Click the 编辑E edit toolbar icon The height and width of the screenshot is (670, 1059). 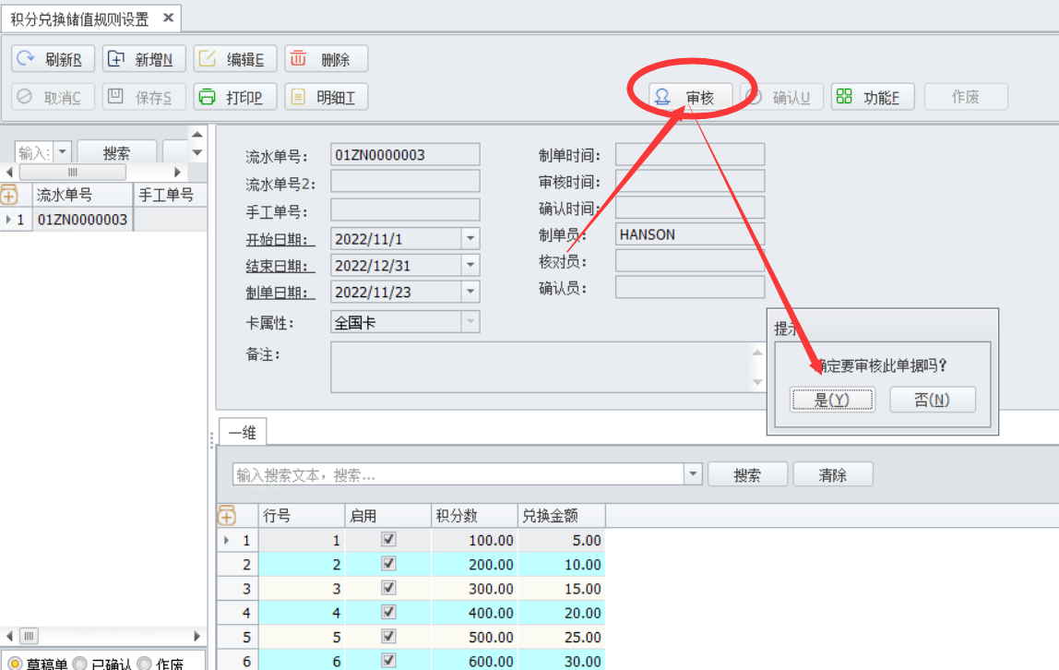pos(208,59)
